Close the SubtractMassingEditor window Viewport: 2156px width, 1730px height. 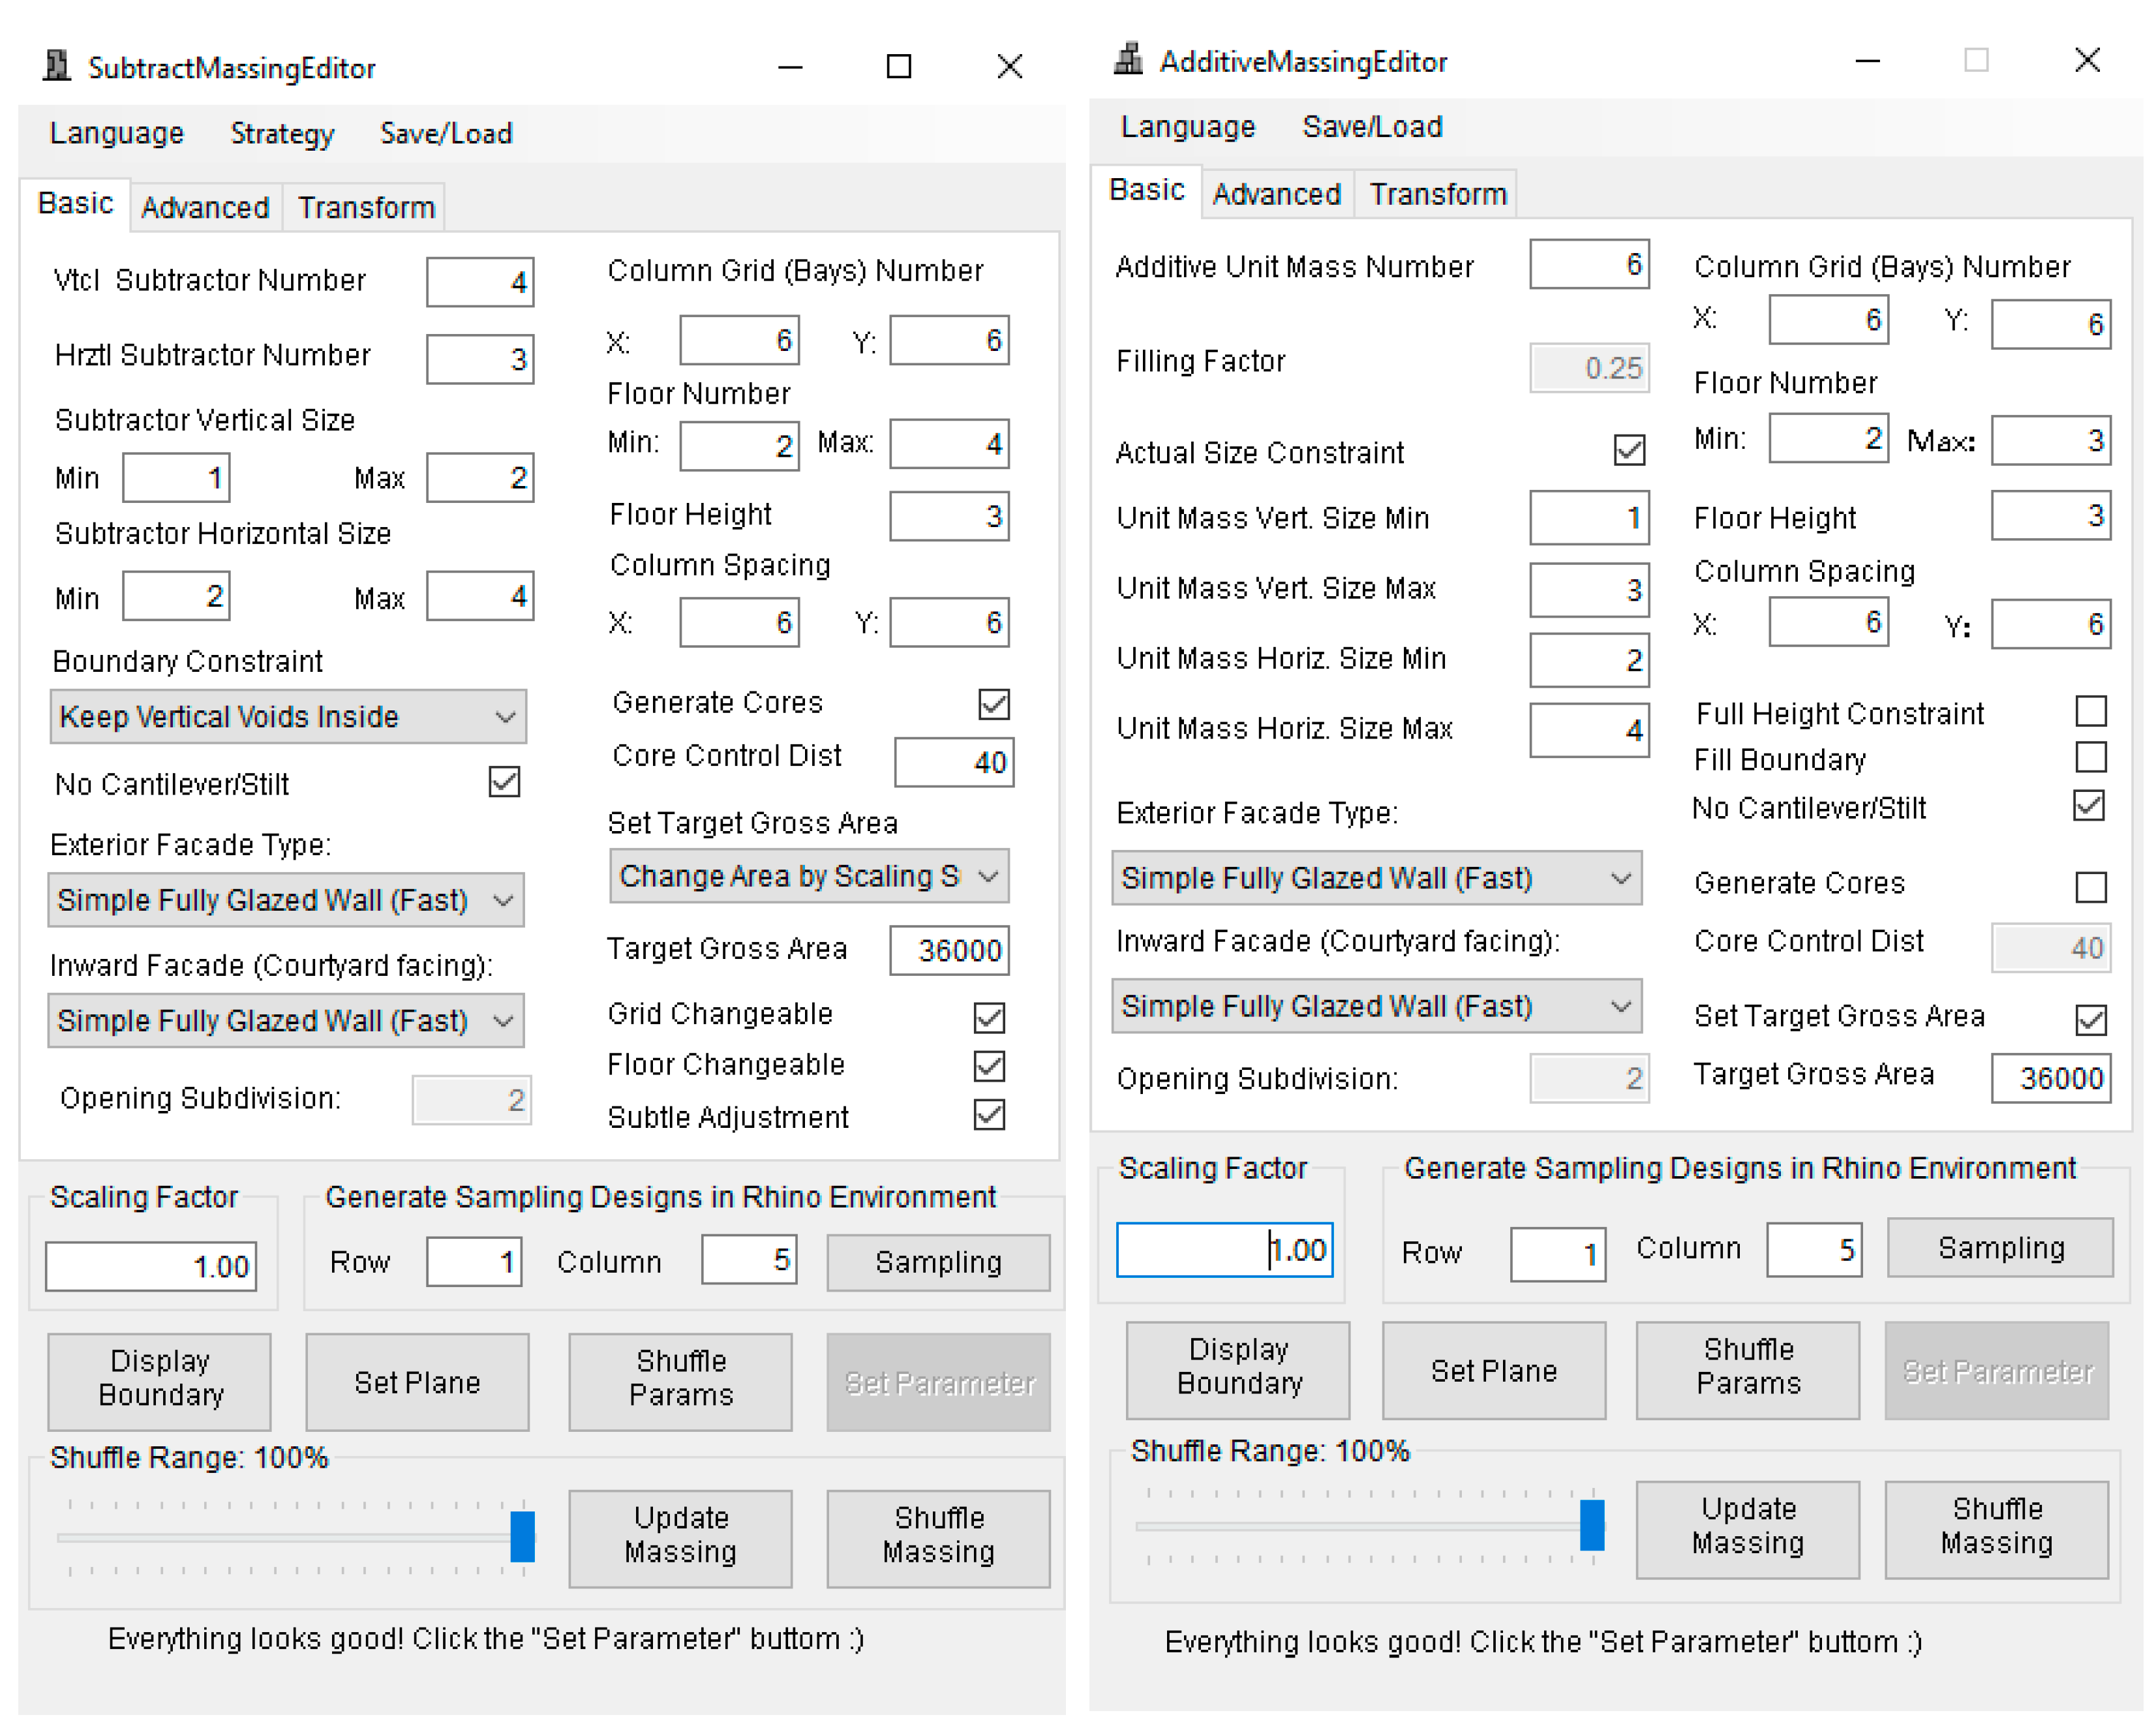point(1009,66)
